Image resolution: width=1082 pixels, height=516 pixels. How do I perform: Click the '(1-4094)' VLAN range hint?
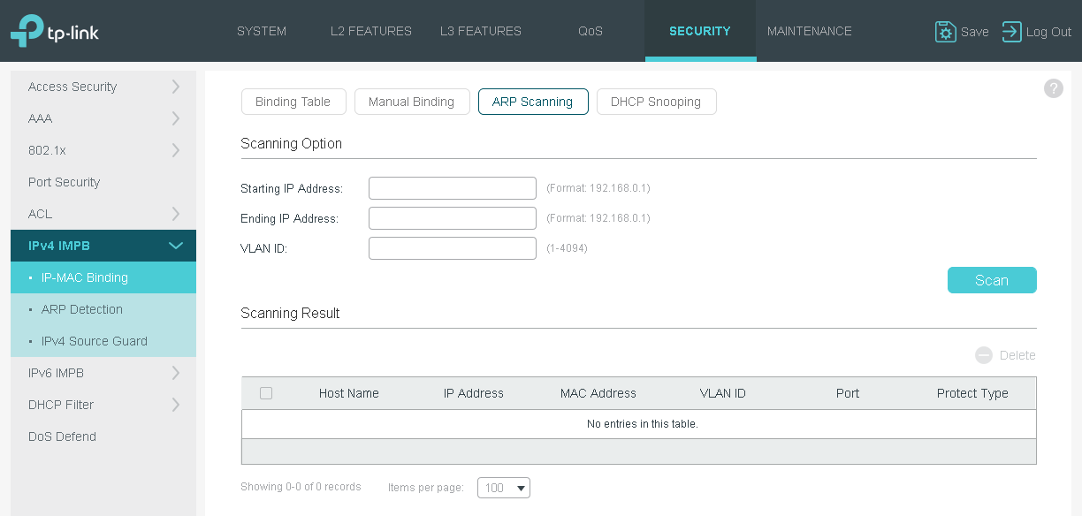tap(567, 248)
